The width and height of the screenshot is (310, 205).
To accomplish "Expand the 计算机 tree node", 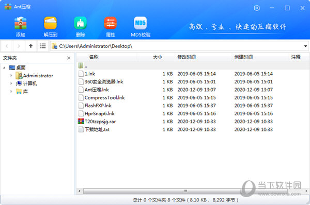I will point(11,83).
